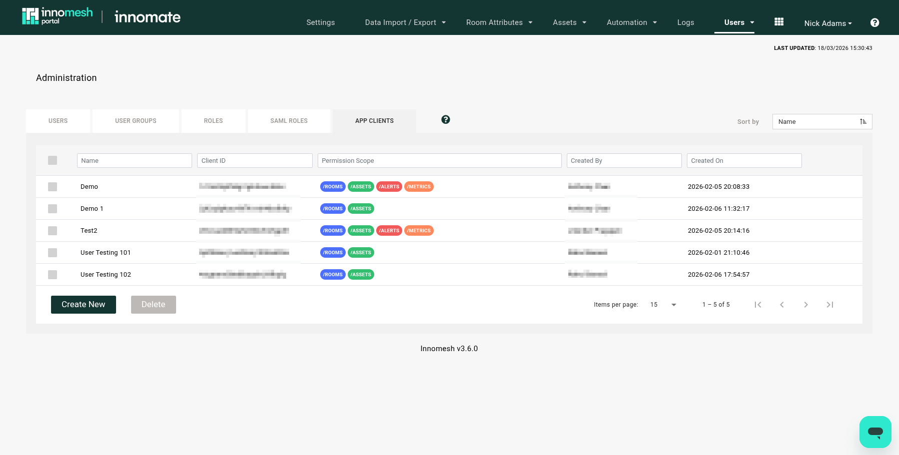The width and height of the screenshot is (899, 455).
Task: Check the select-all checkbox in table header
Action: coord(53,160)
